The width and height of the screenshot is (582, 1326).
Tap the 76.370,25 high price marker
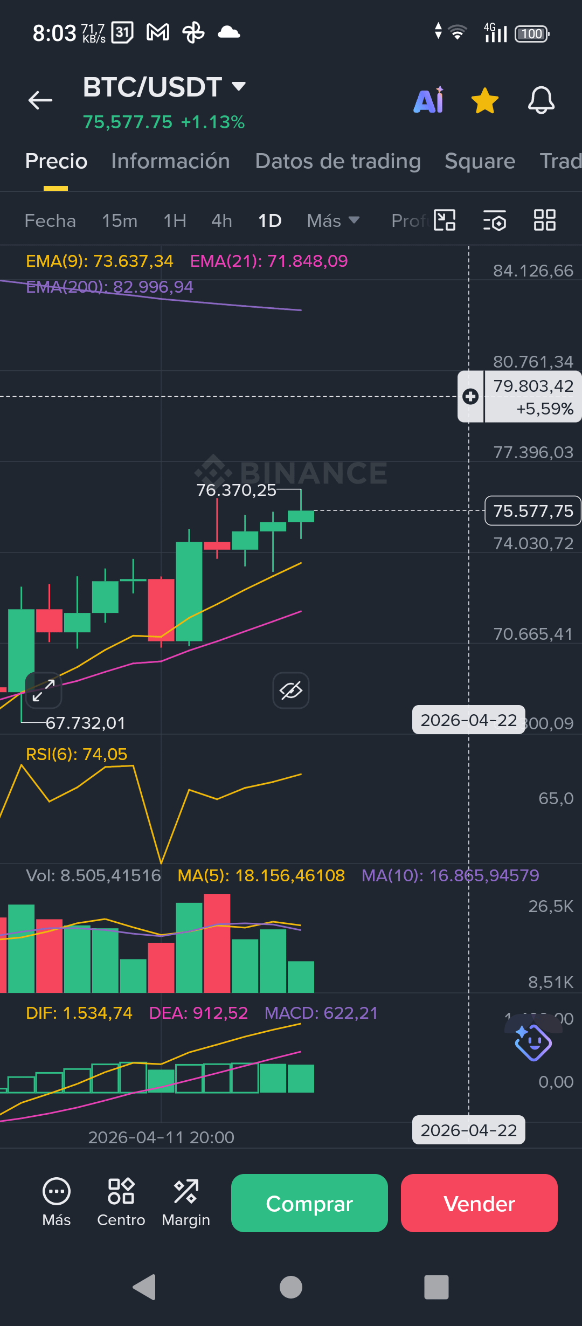236,490
